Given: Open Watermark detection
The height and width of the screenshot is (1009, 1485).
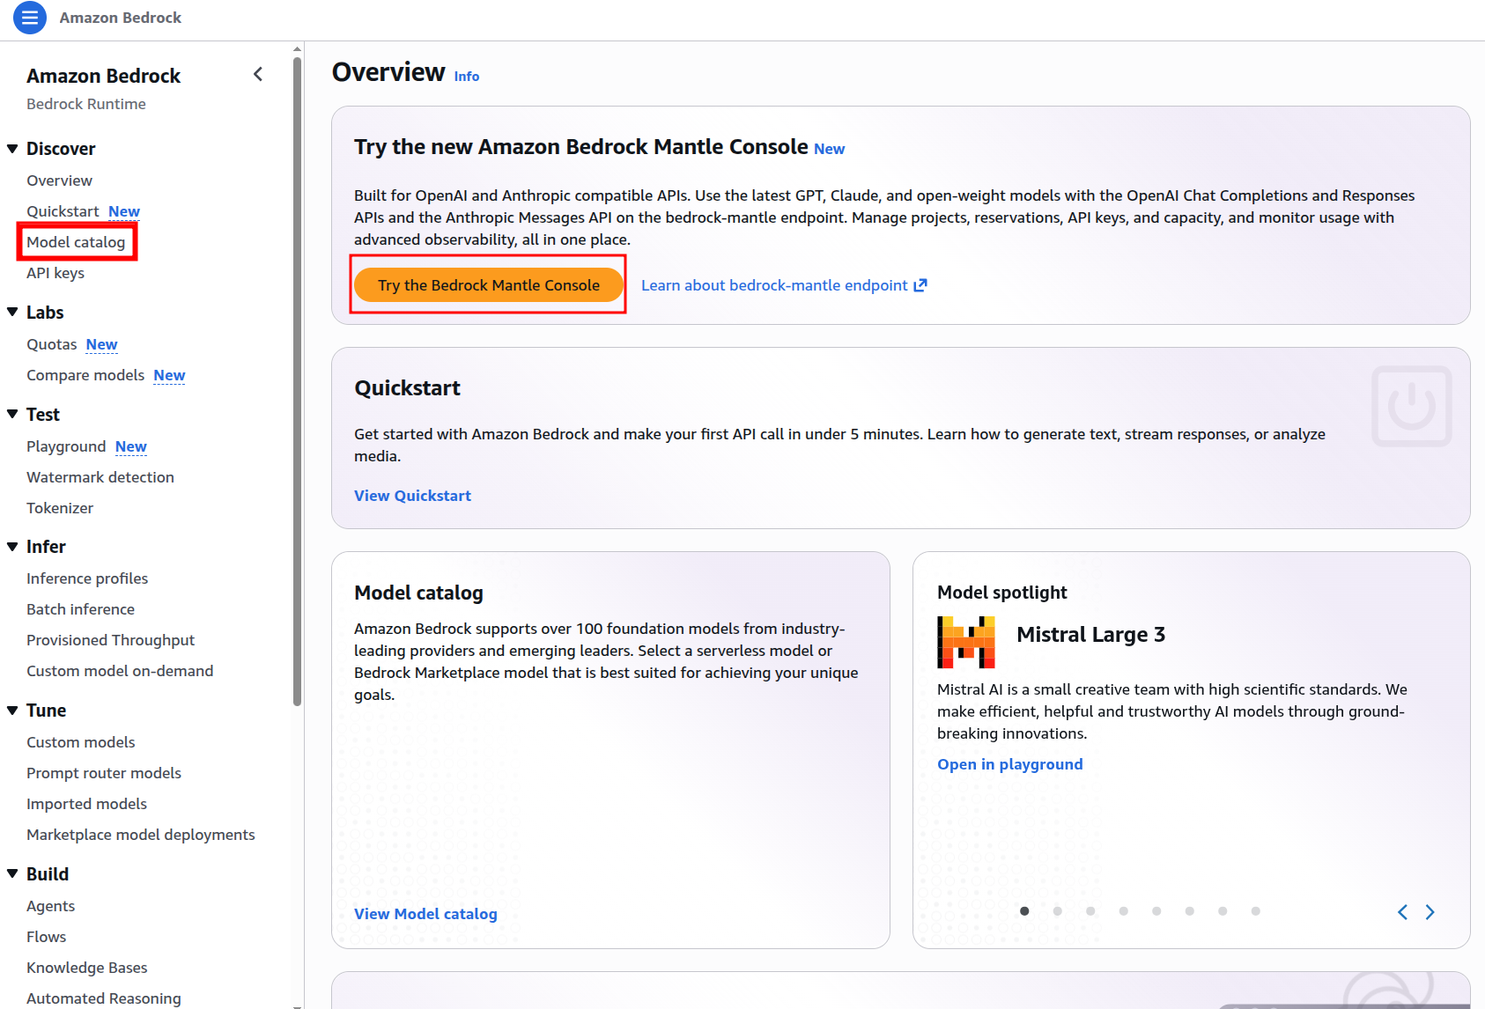Looking at the screenshot, I should [100, 477].
